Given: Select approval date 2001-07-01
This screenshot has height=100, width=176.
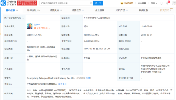Looking at the screenshot, I should coord(147,35).
